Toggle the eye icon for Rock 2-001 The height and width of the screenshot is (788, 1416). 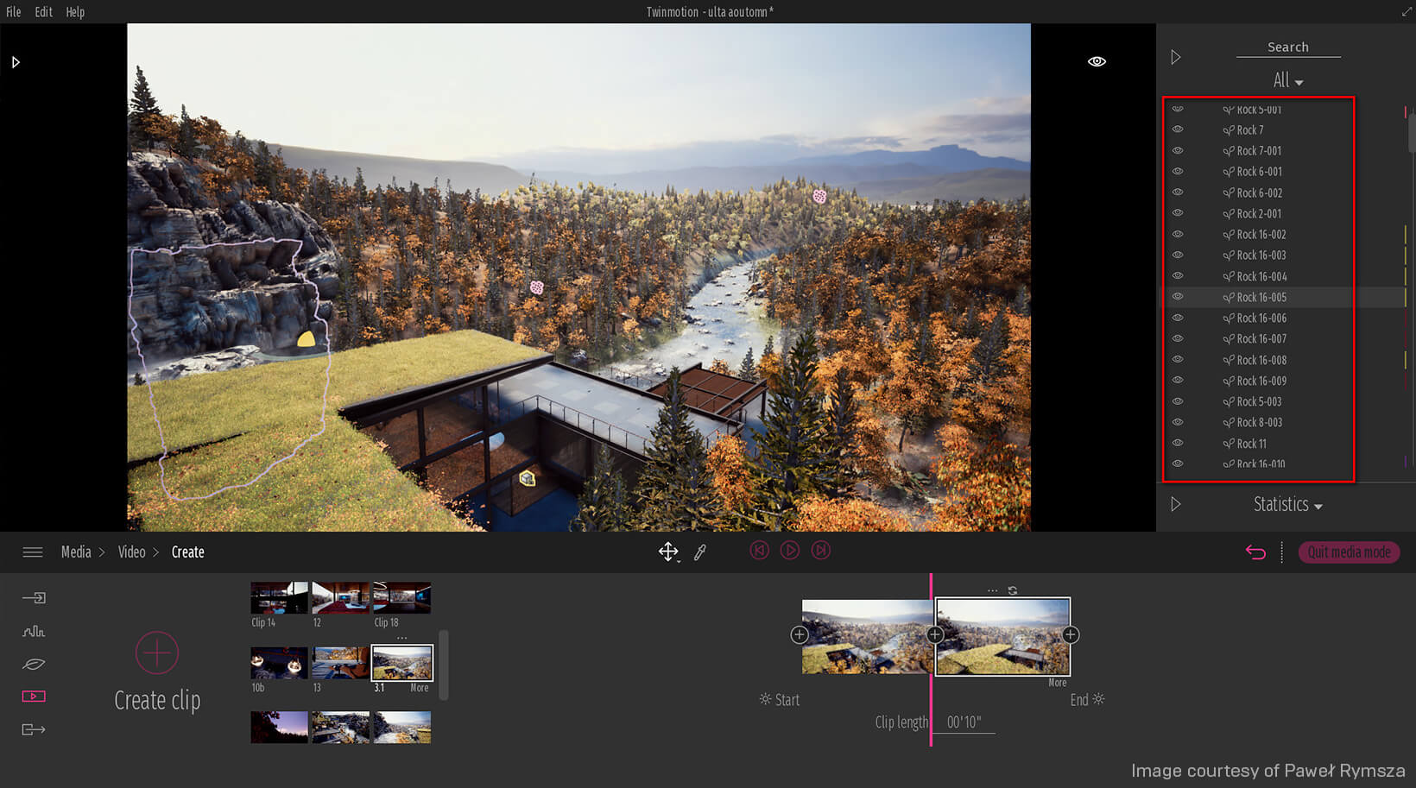[1178, 213]
